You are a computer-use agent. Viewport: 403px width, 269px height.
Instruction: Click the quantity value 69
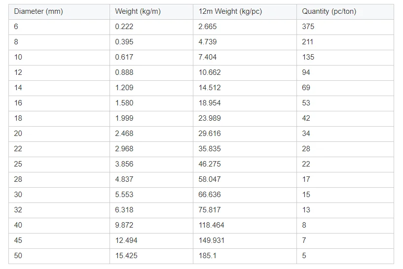(x=306, y=88)
